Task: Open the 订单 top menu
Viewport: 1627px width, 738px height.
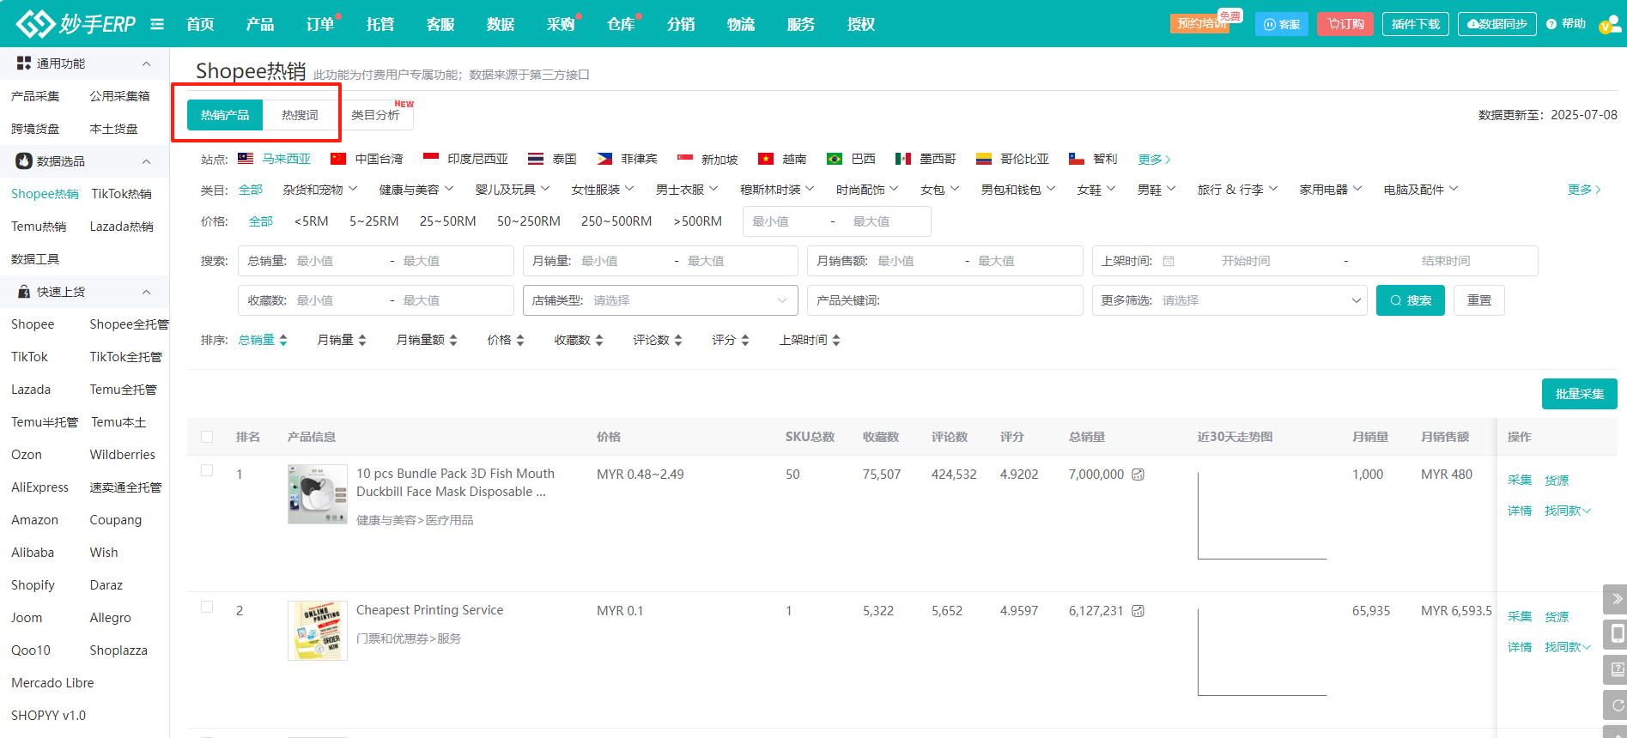Action: pyautogui.click(x=320, y=24)
